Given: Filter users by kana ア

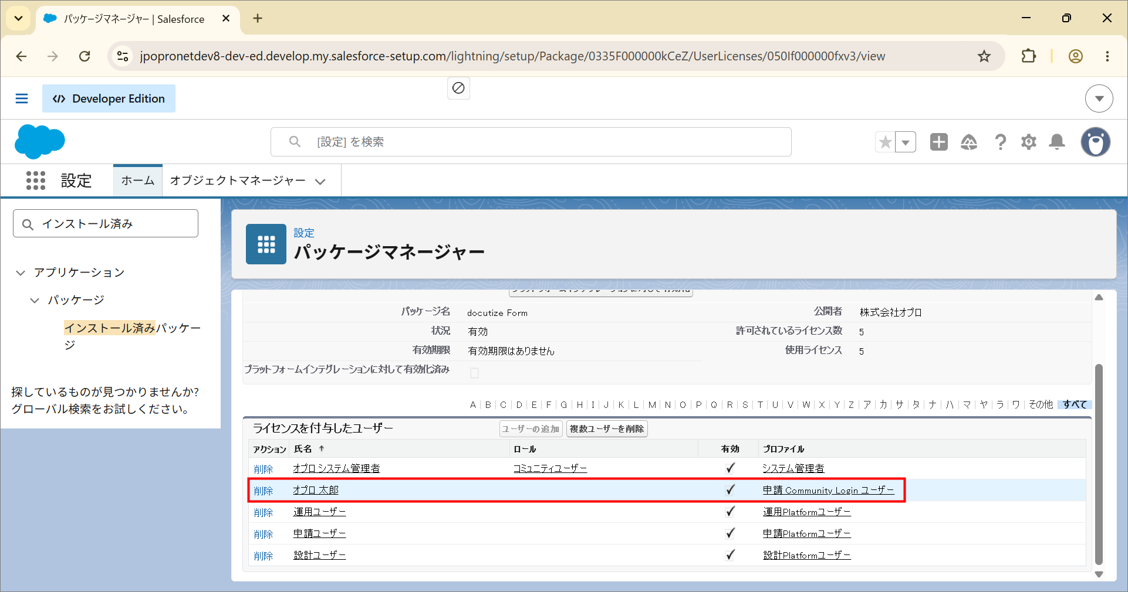Looking at the screenshot, I should click(867, 404).
